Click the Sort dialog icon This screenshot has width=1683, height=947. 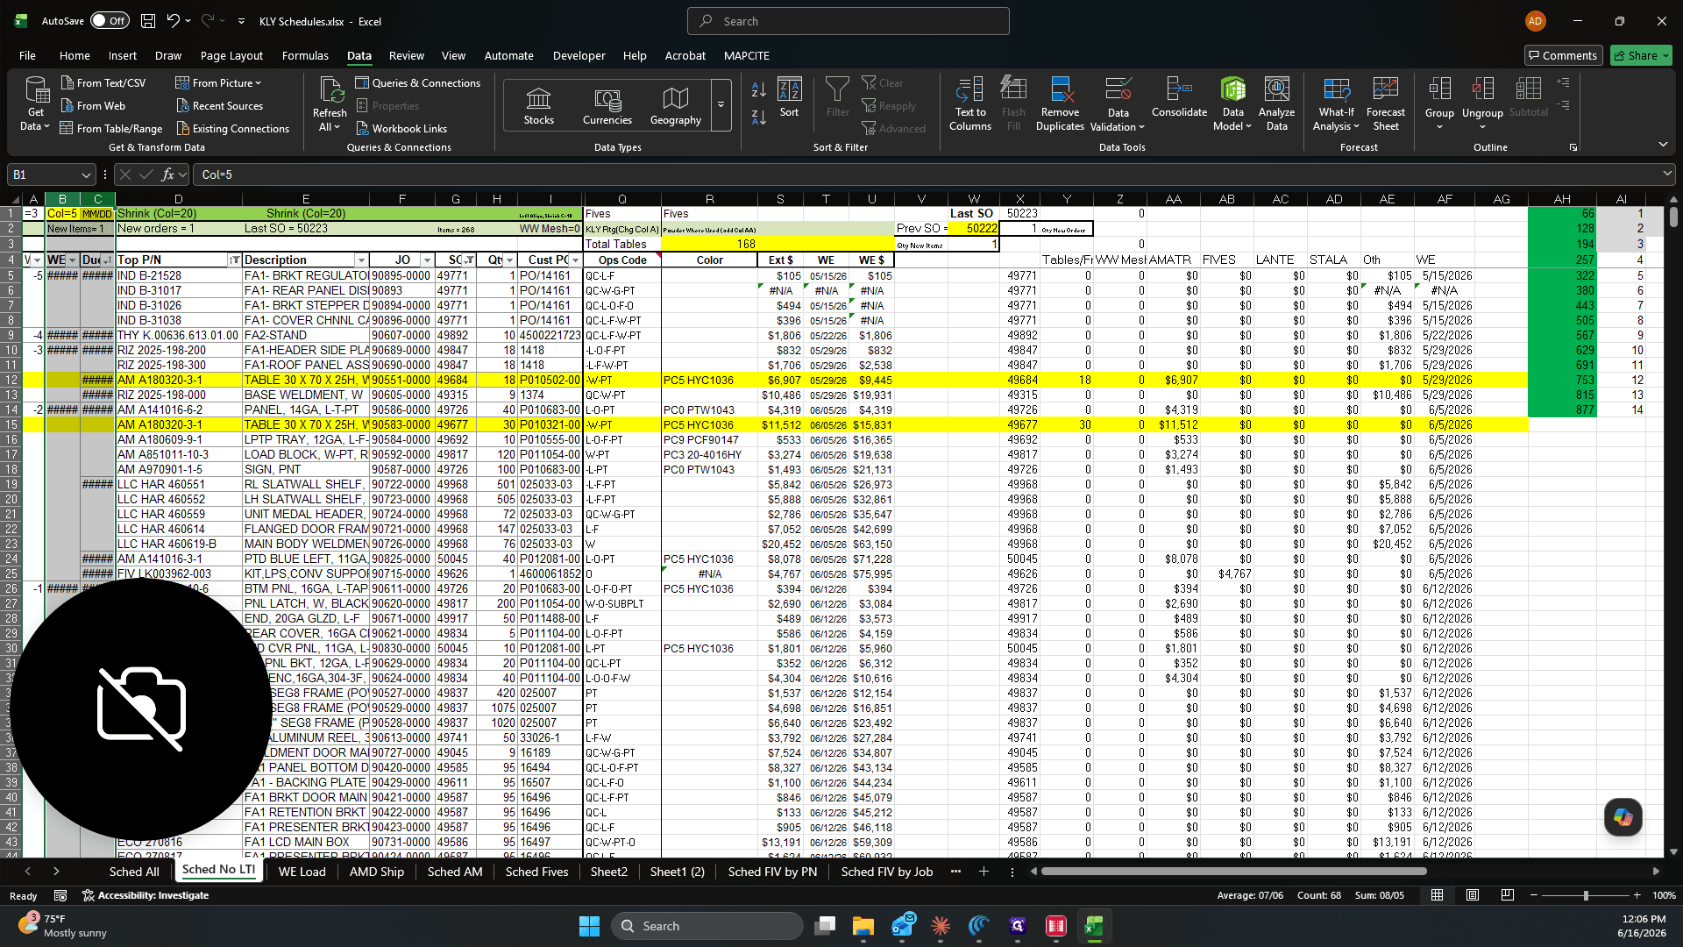click(x=789, y=97)
